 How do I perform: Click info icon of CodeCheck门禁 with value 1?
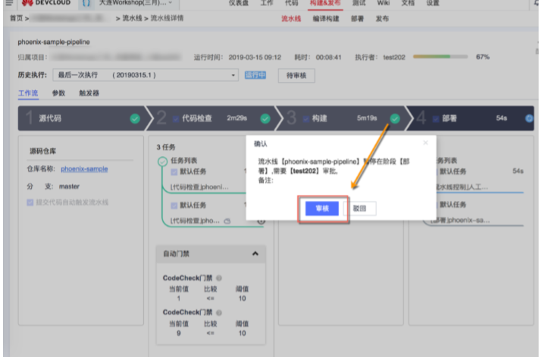(219, 278)
